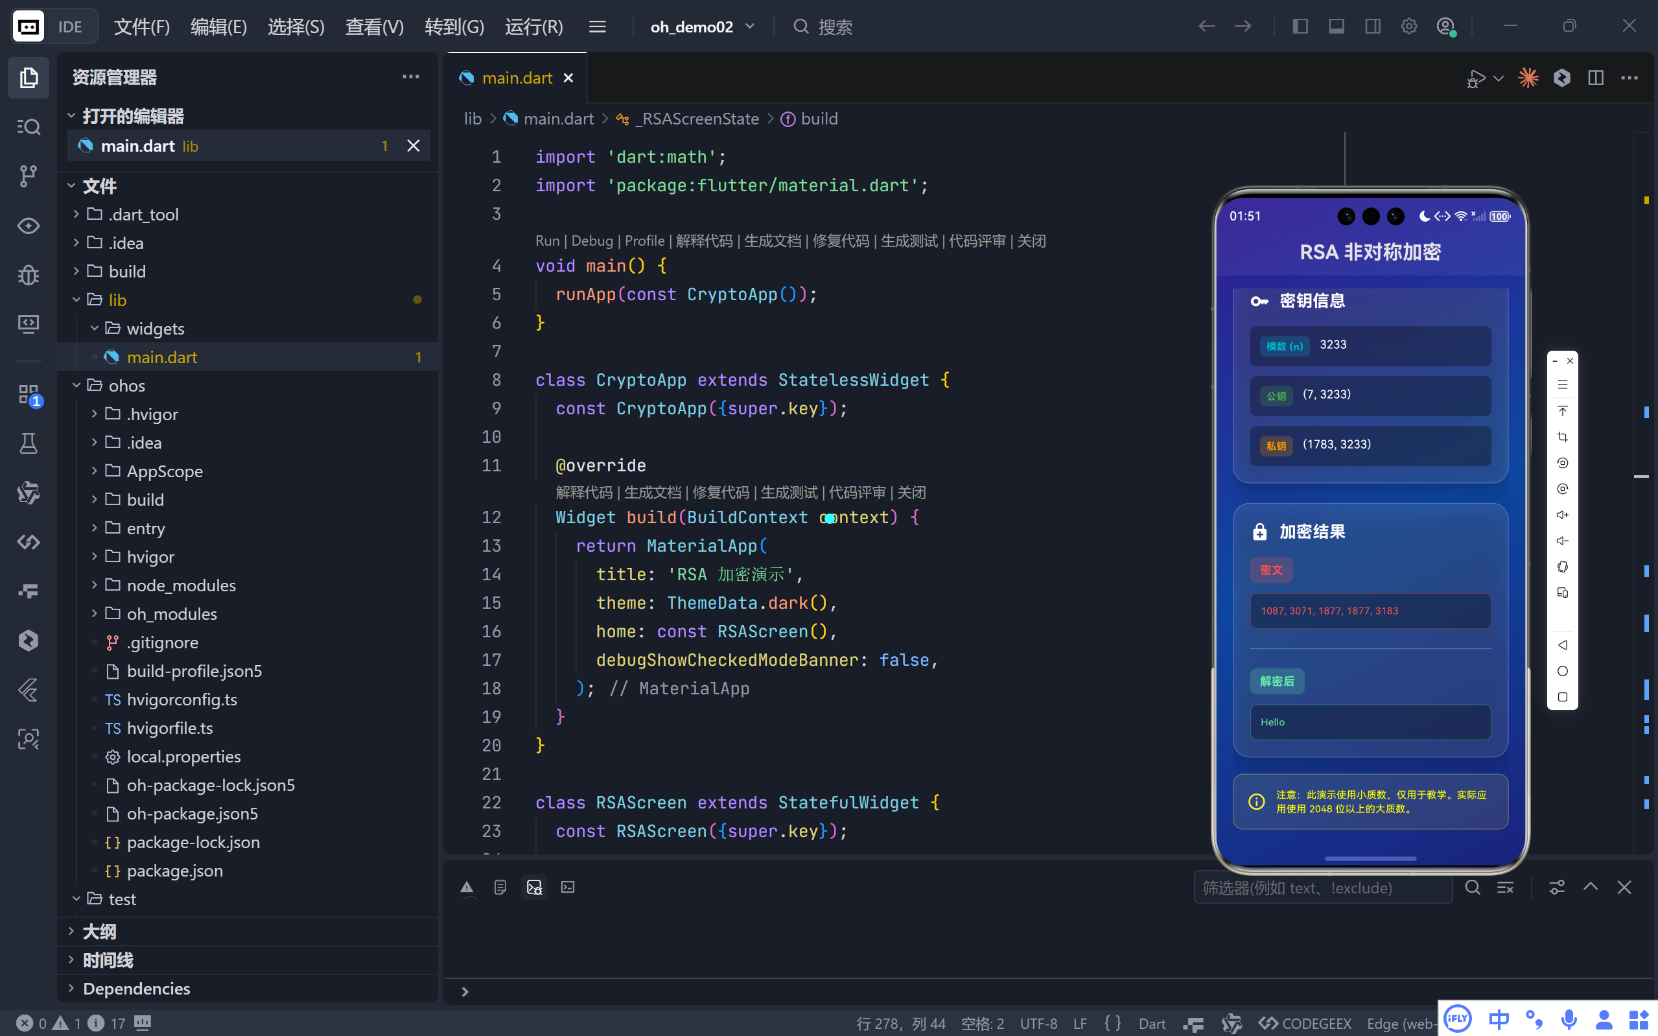Viewport: 1658px width, 1036px height.
Task: Open the Search sidebar panel icon
Action: [x=28, y=127]
